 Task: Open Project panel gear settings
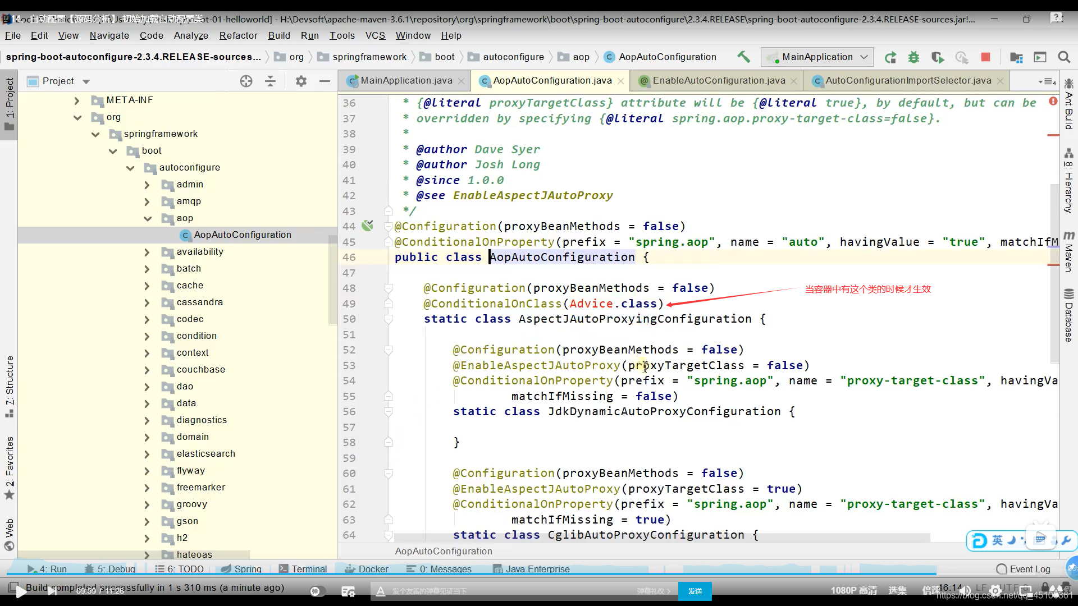(301, 81)
